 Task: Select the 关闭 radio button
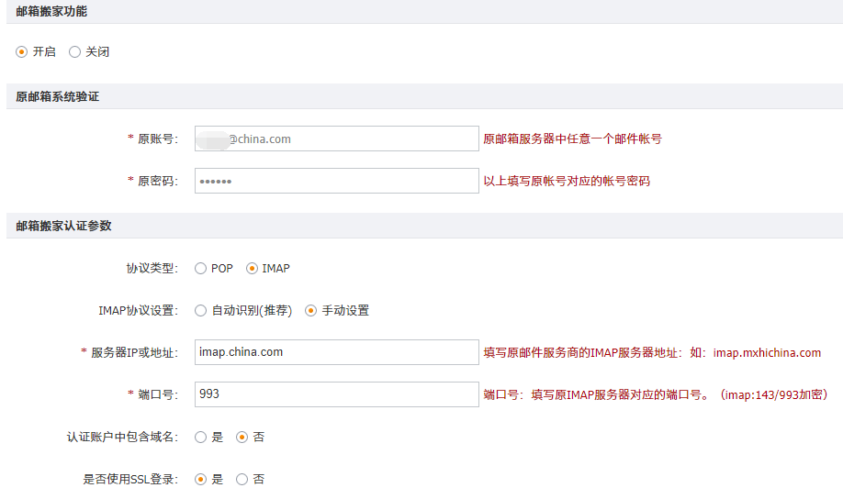click(x=75, y=52)
